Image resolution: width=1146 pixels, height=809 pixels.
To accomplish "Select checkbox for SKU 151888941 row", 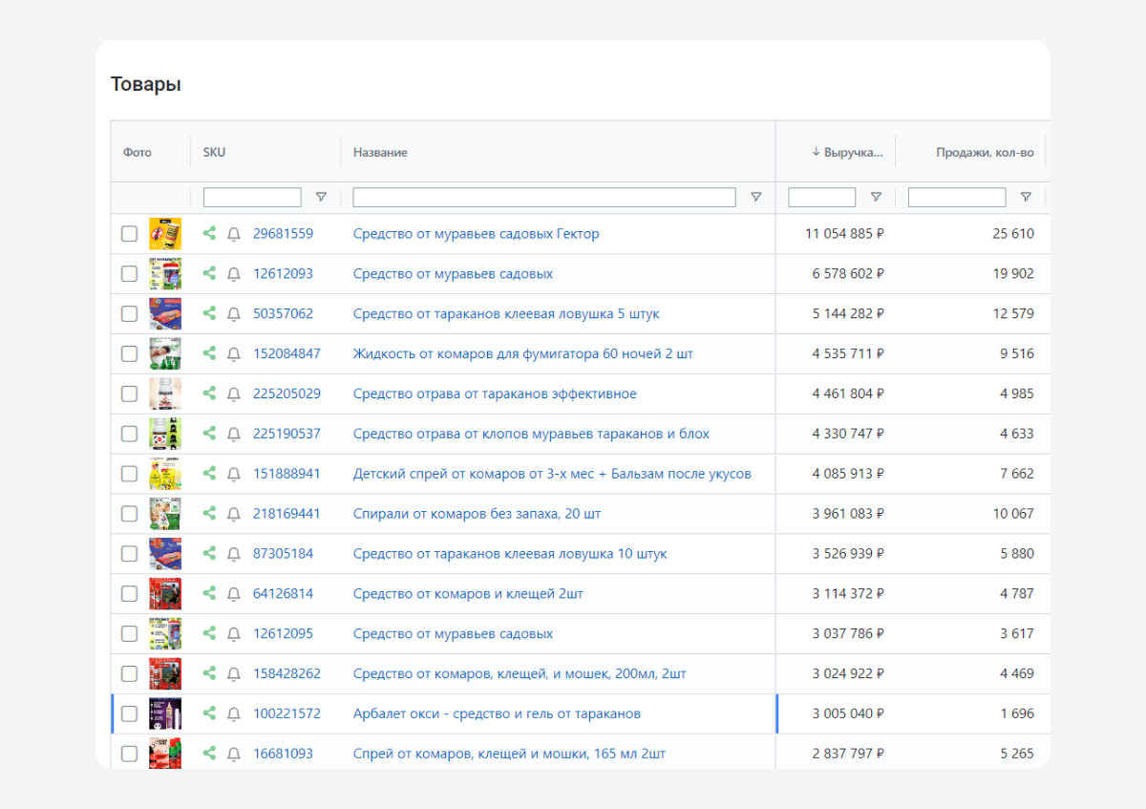I will (x=129, y=474).
